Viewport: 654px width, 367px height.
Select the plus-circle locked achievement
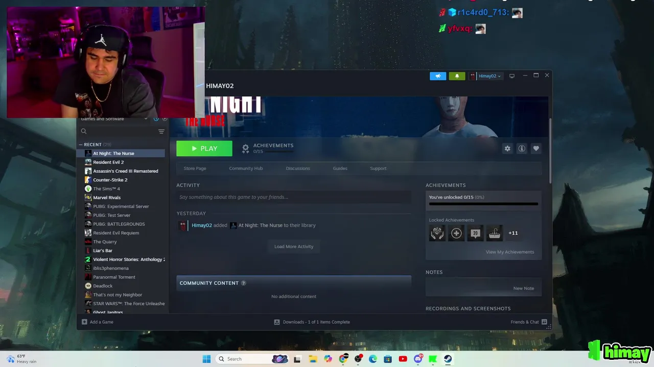456,233
